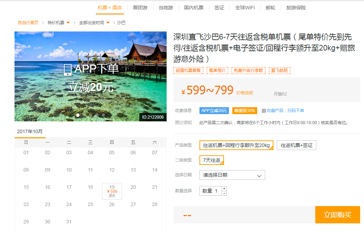The width and height of the screenshot is (364, 232).
Task: Click the 免费升级行李额 tag
Action: (249, 71)
